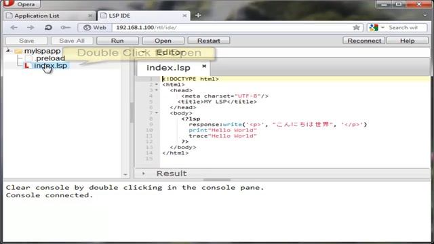Screen dimensions: 434x244
Task: Click the print "Hello World" code line
Action: pos(223,130)
